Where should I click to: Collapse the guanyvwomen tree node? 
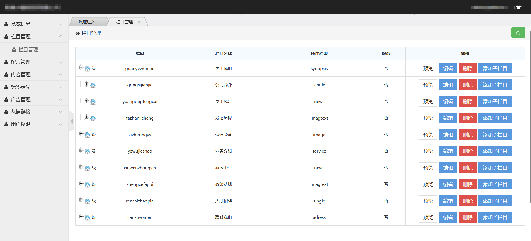(x=81, y=67)
